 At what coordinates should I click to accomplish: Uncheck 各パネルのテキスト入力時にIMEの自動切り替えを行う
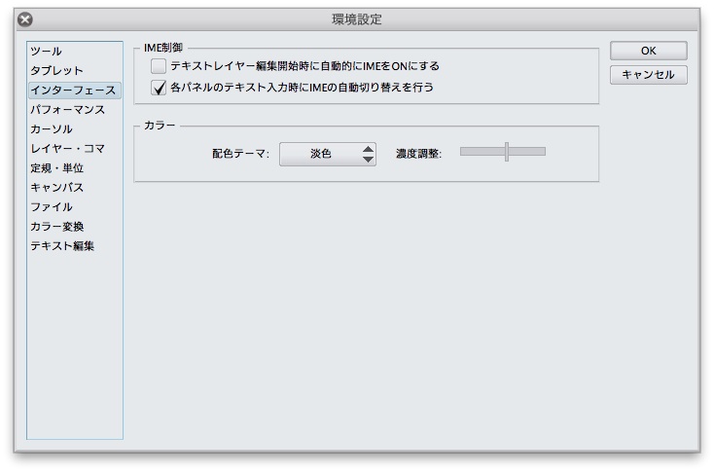(x=158, y=88)
